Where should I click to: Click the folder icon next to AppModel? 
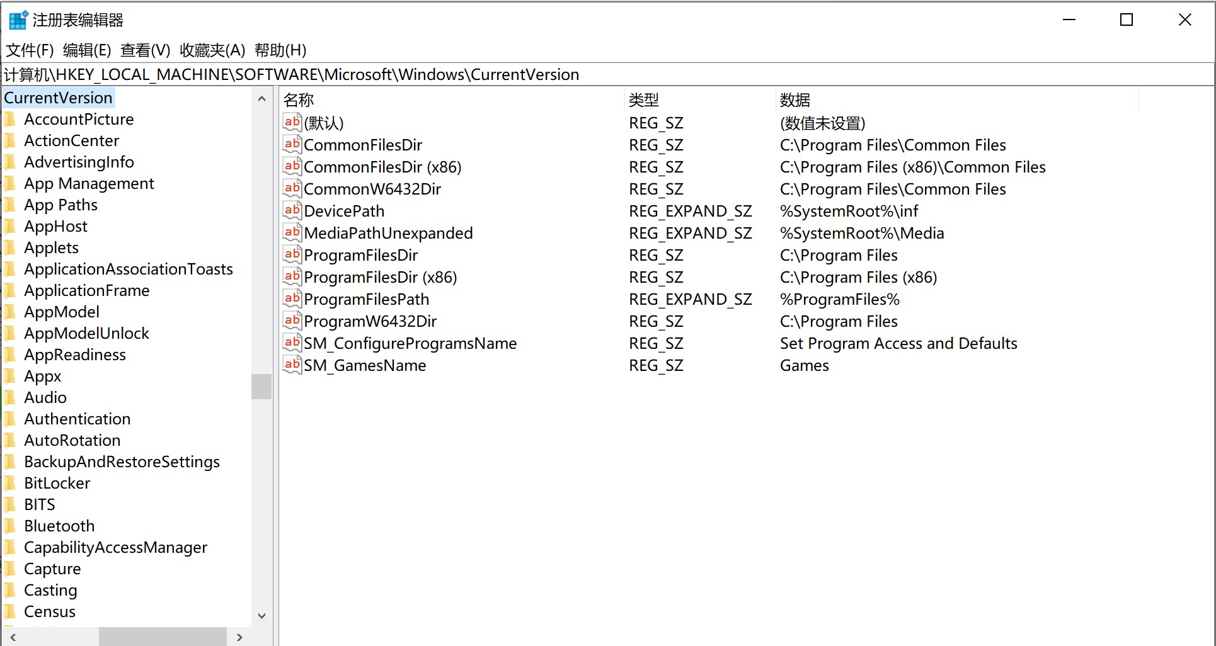(x=10, y=312)
